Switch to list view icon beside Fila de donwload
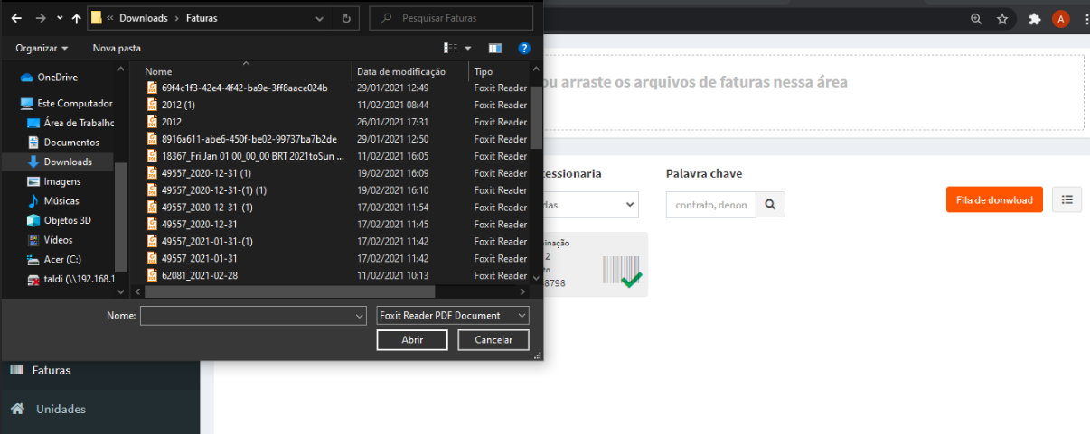This screenshot has width=1090, height=434. click(1067, 199)
